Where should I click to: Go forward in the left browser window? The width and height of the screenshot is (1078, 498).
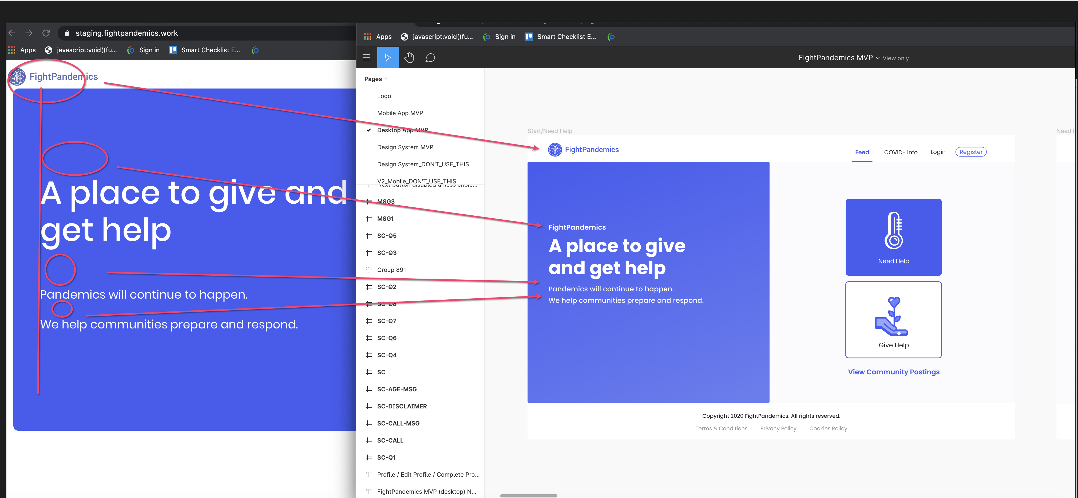tap(29, 33)
